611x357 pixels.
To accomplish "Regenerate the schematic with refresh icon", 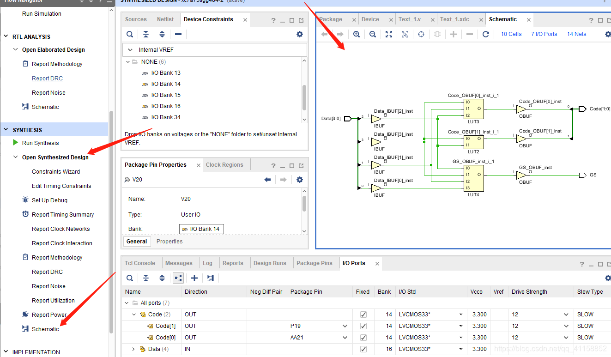I will (486, 34).
